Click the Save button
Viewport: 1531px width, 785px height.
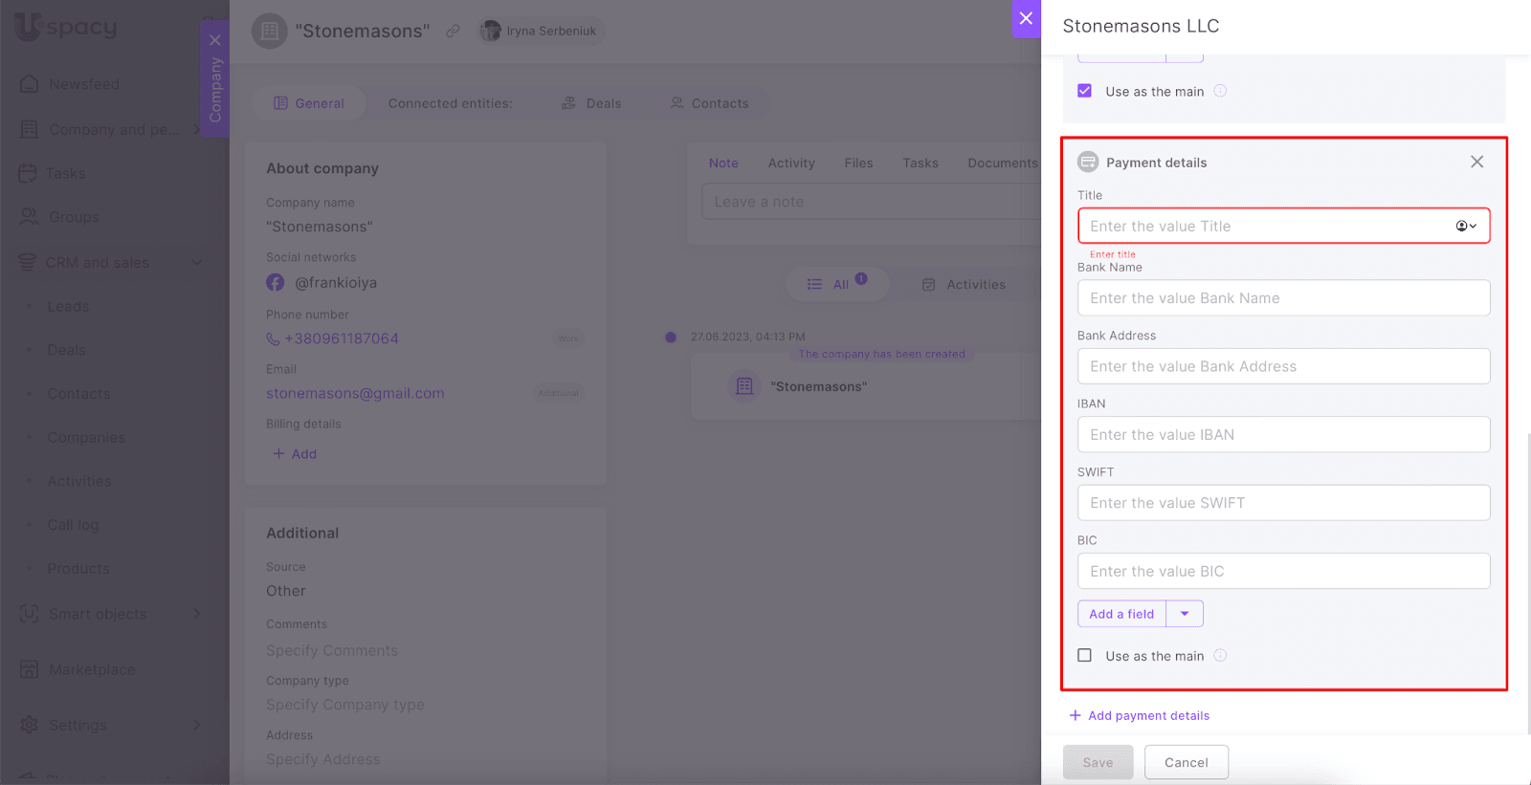point(1098,762)
